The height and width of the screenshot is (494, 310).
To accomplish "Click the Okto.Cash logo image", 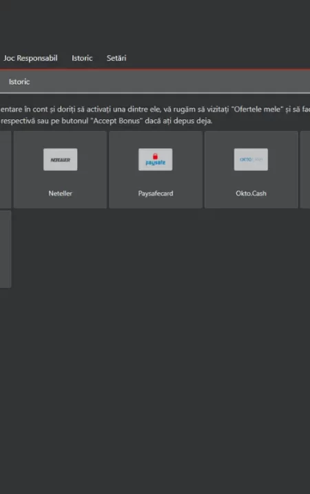I will [251, 159].
